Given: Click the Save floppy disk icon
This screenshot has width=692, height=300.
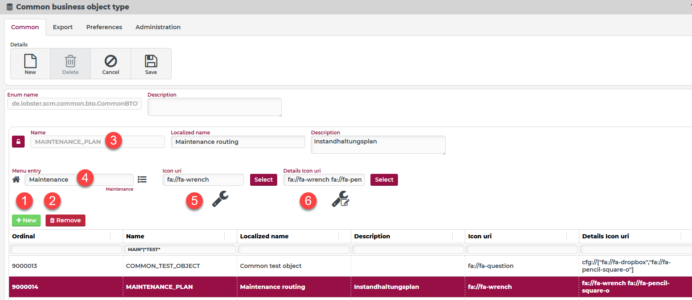Looking at the screenshot, I should [151, 61].
